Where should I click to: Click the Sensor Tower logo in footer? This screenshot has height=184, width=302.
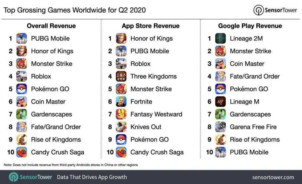tap(30, 177)
